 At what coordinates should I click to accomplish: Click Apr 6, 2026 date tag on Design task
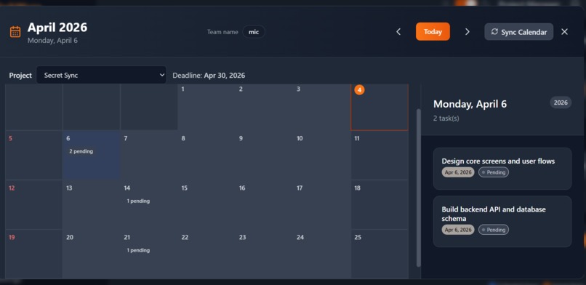[x=458, y=172]
